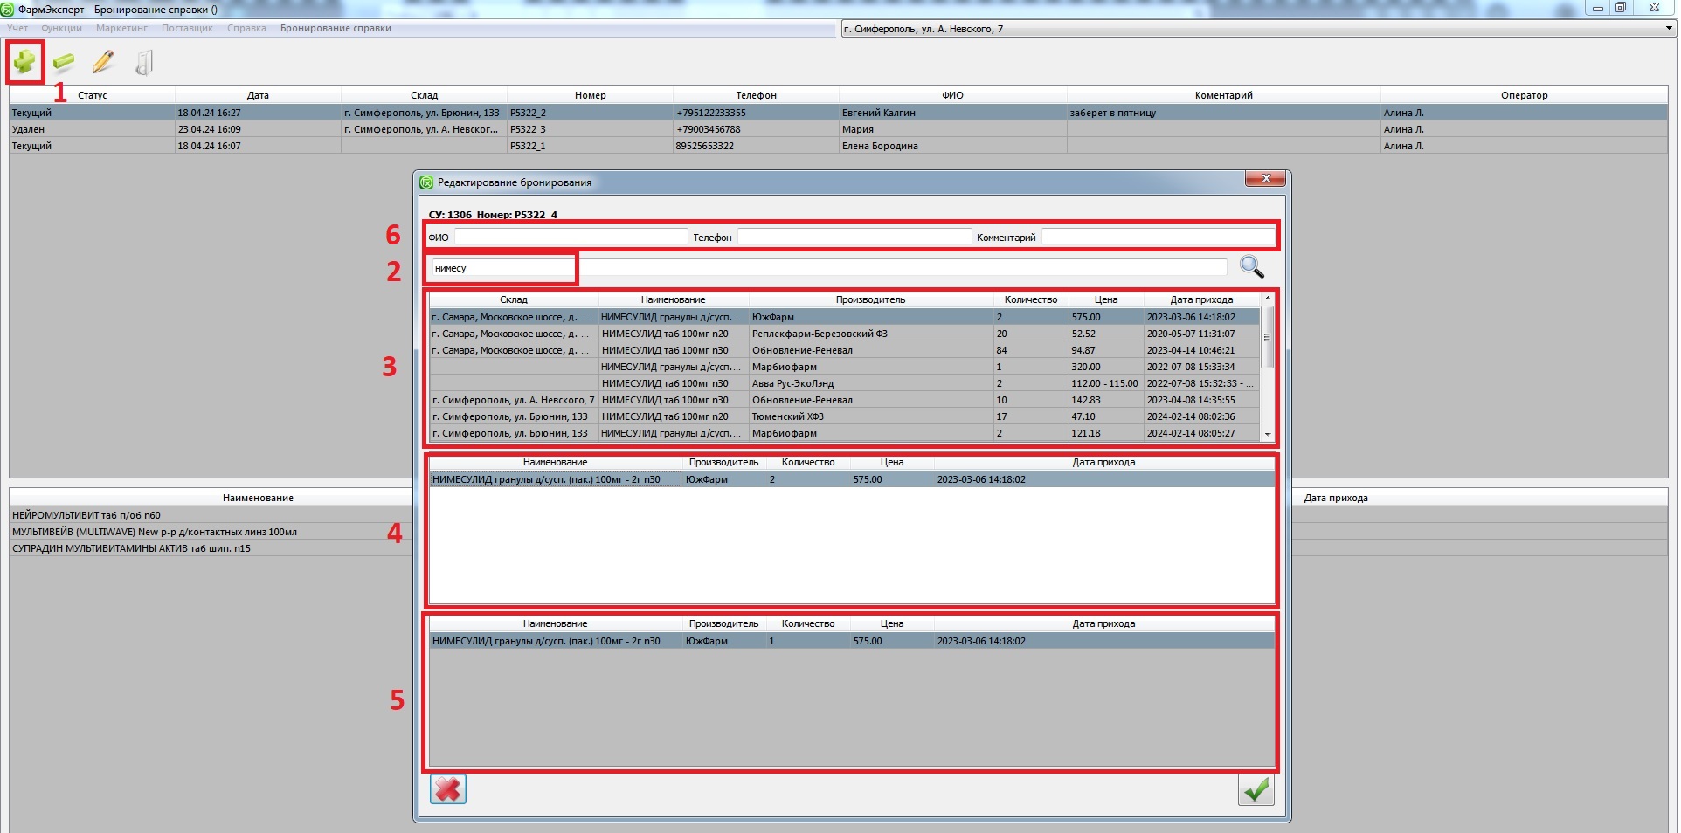Click into the Коментарий input field
Image resolution: width=1681 pixels, height=833 pixels.
click(1158, 238)
